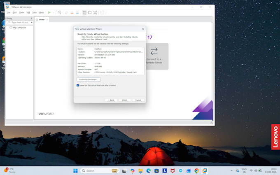This screenshot has width=280, height=175.
Task: Uncheck Power on this virtual machine after creation
Action: (78, 85)
